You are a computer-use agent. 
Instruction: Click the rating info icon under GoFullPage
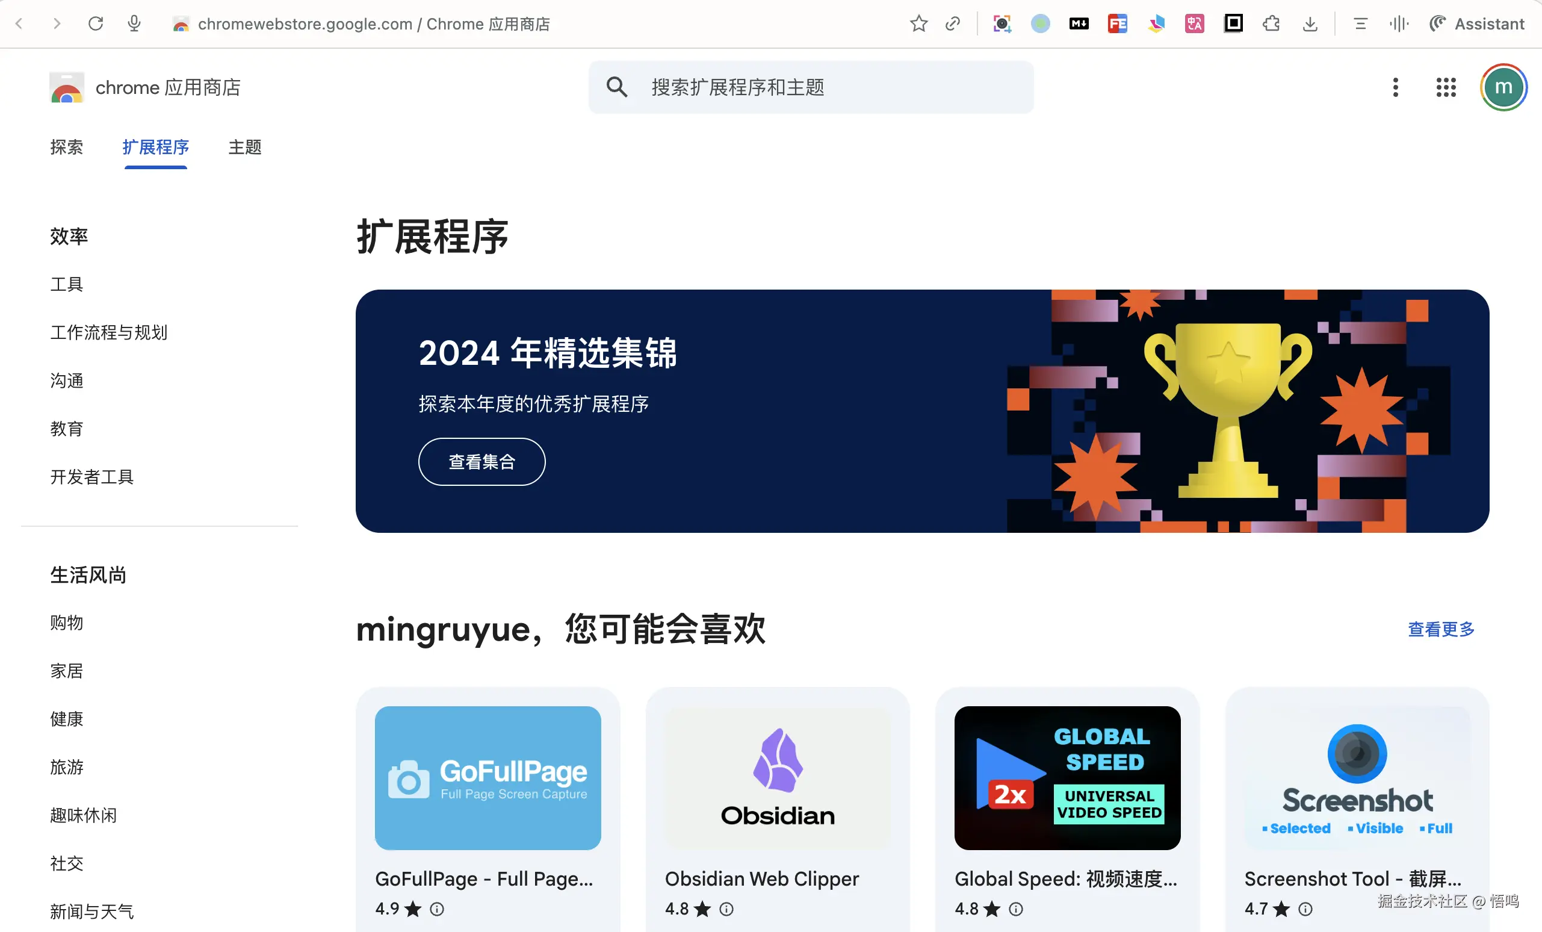click(x=437, y=909)
